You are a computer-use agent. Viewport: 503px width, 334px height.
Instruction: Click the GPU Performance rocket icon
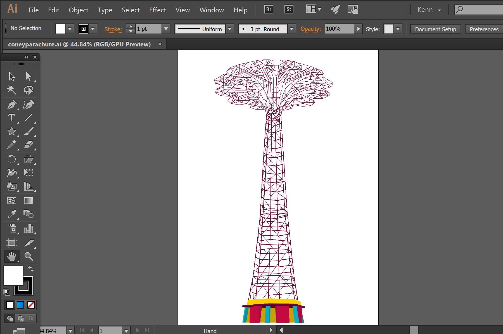tap(335, 10)
